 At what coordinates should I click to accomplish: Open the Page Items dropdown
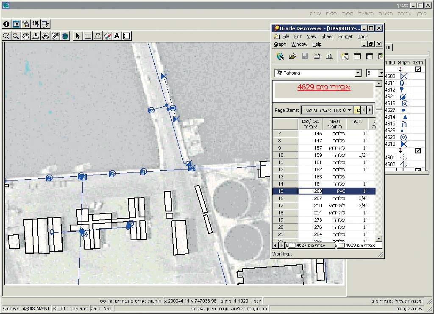coord(349,110)
